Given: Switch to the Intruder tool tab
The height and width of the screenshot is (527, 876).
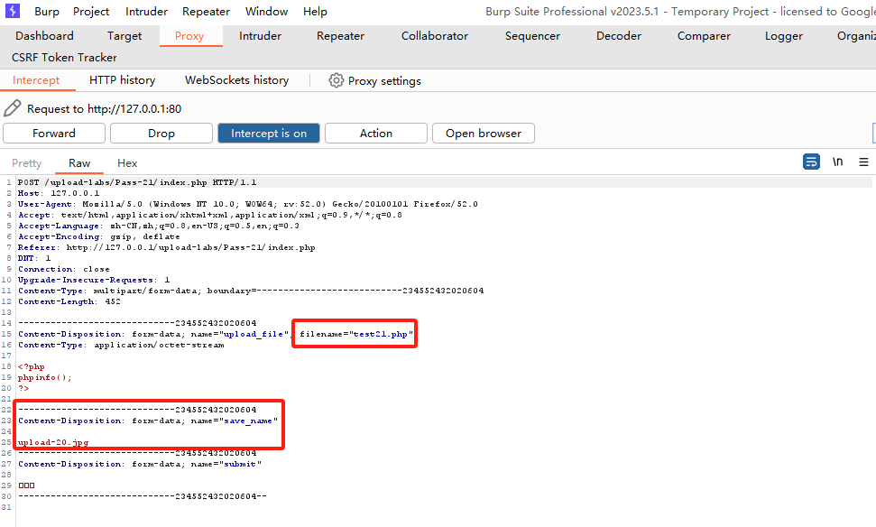Looking at the screenshot, I should (x=261, y=36).
